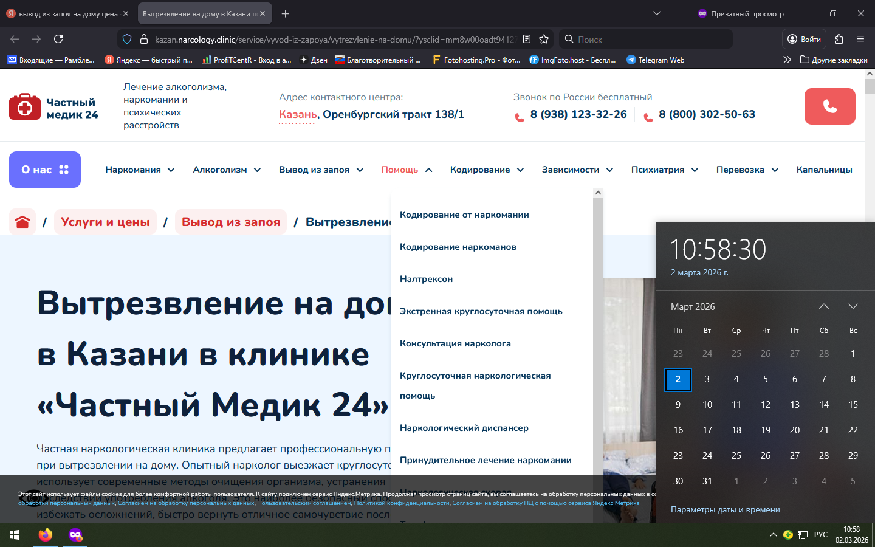The image size is (875, 547).
Task: Open Firefox extensions icon
Action: (839, 39)
